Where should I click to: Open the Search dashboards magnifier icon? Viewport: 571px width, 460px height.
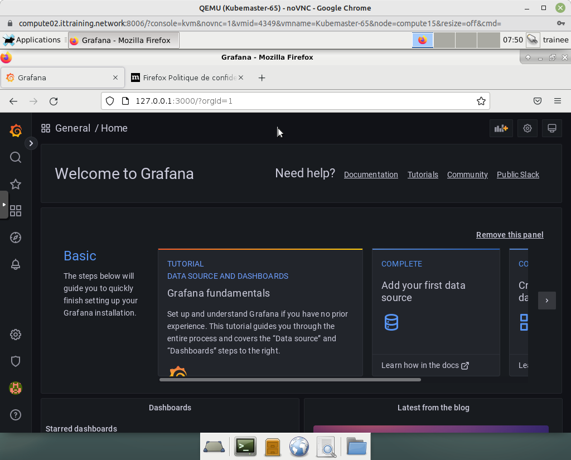tap(16, 158)
